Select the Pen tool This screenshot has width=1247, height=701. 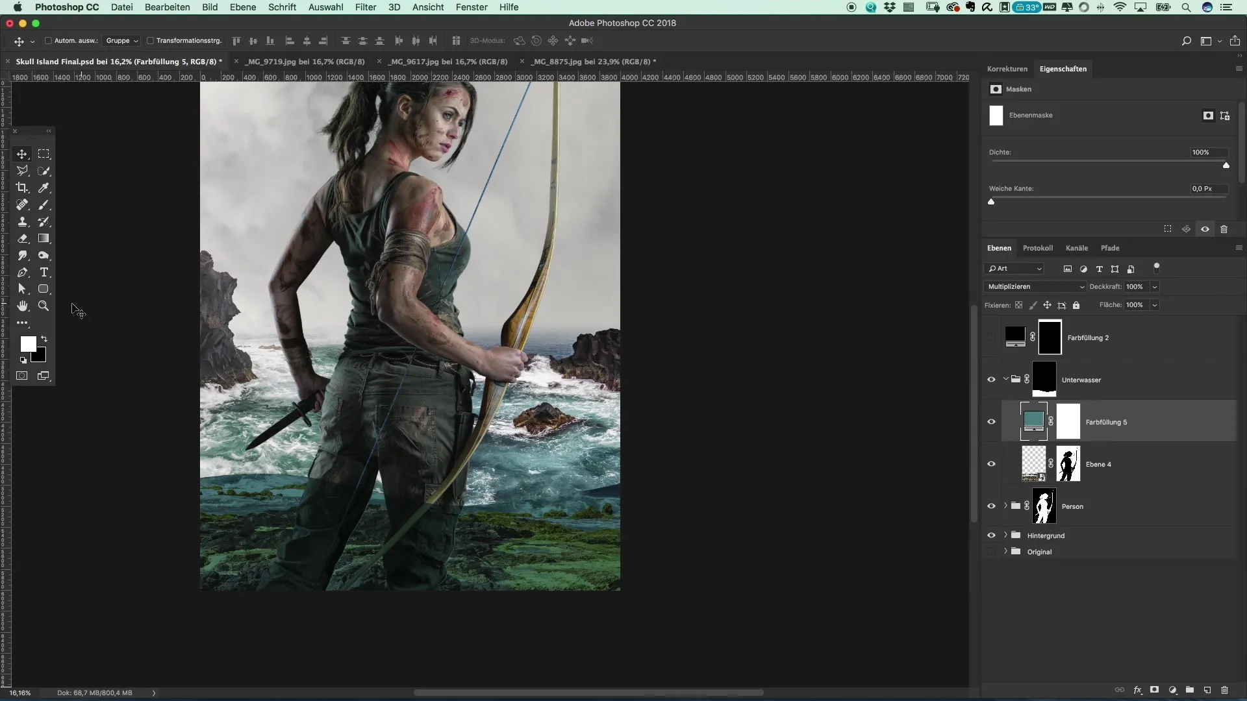pyautogui.click(x=22, y=272)
